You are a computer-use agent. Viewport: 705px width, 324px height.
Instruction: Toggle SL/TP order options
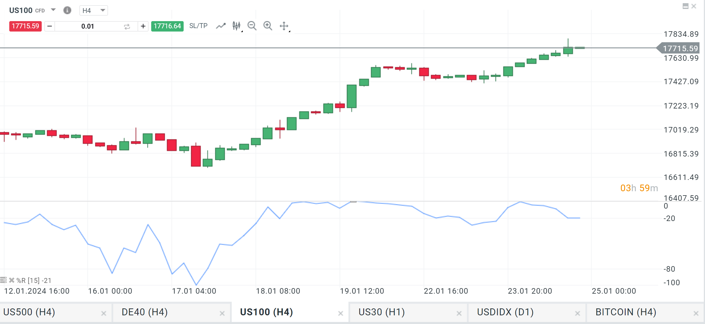point(198,26)
